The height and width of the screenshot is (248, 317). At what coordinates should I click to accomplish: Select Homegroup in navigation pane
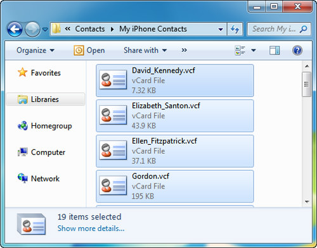coord(51,126)
